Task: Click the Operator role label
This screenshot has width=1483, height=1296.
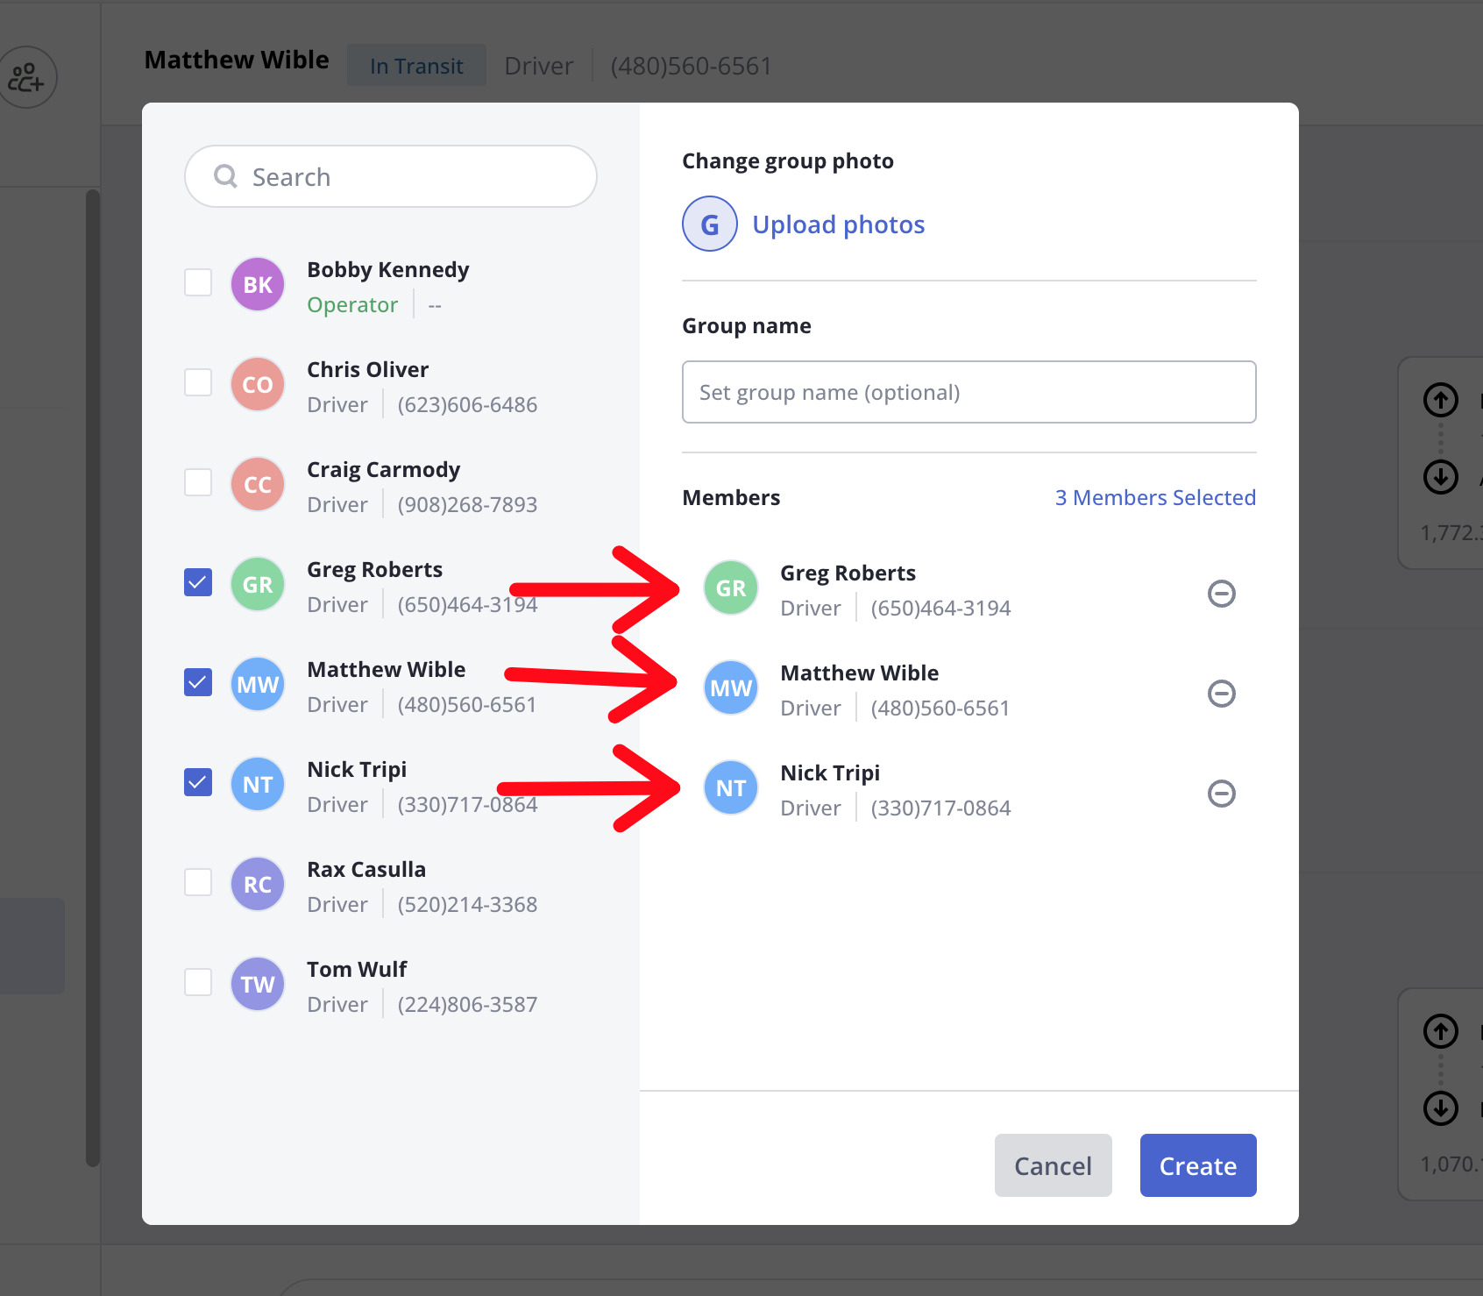Action: tap(352, 304)
